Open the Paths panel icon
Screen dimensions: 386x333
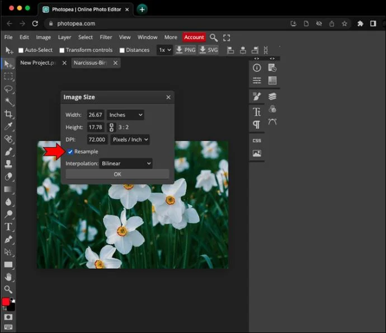(x=272, y=121)
